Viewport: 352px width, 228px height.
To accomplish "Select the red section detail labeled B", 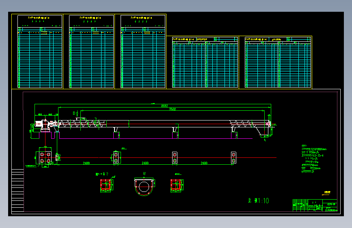I will [x=106, y=185].
